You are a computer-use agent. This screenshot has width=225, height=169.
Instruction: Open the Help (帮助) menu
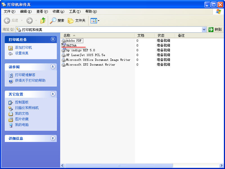coord(91,12)
